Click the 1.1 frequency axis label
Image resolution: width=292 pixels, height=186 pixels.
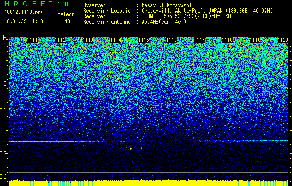coord(3,60)
